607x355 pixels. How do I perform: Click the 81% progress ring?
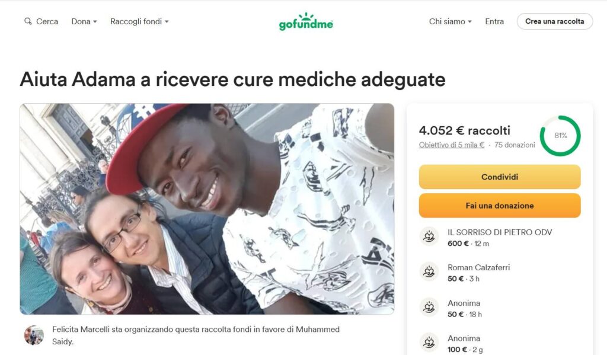point(560,136)
